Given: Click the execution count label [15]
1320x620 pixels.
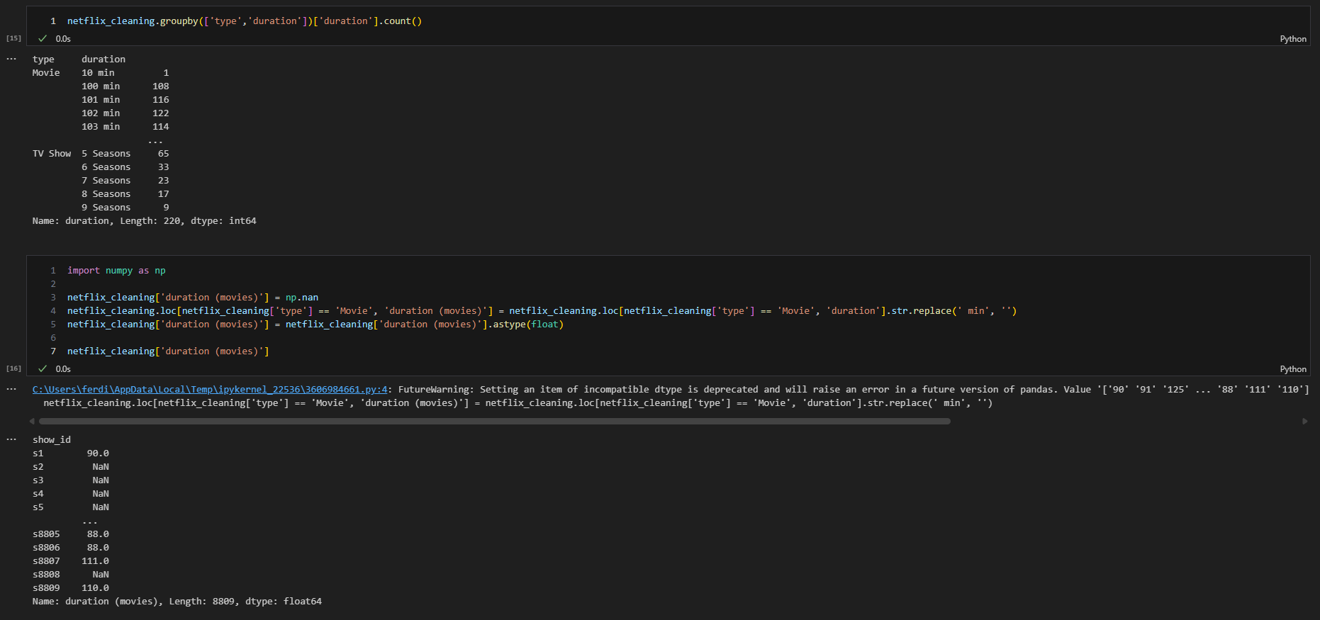Looking at the screenshot, I should [13, 38].
